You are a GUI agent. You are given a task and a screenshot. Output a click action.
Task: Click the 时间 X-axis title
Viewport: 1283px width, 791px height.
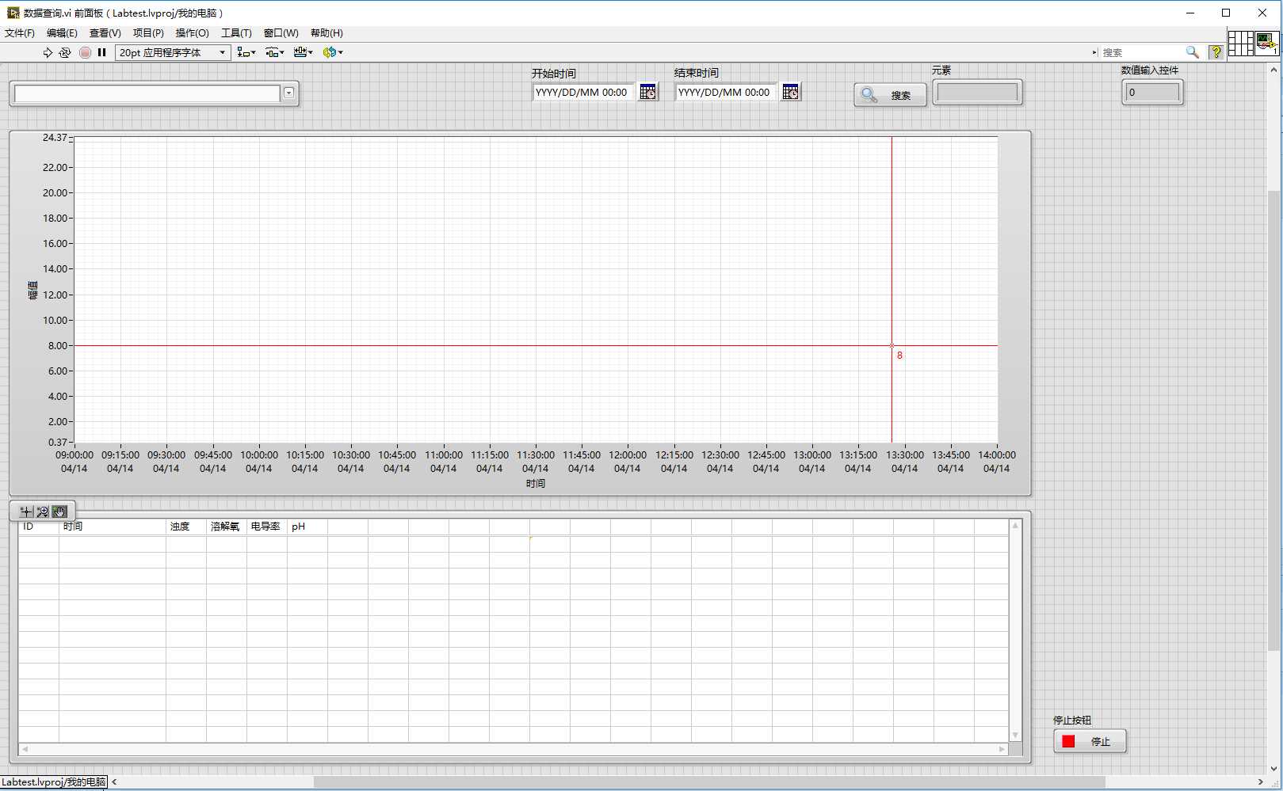point(536,484)
